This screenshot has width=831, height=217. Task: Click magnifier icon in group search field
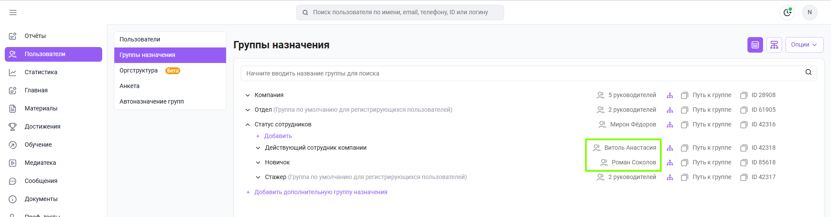pos(808,72)
